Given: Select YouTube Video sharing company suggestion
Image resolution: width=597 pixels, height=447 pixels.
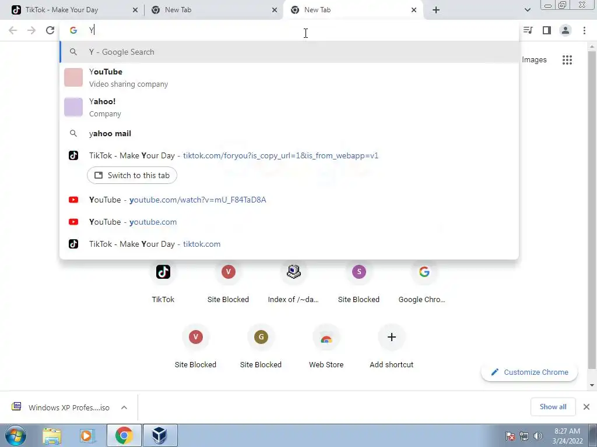Looking at the screenshot, I should point(289,77).
